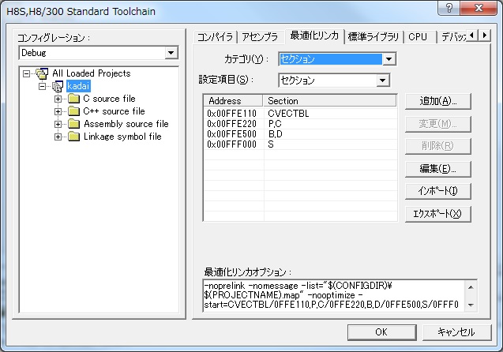This screenshot has height=352, width=503.
Task: Open the カテゴリ dropdown list
Action: 389,59
